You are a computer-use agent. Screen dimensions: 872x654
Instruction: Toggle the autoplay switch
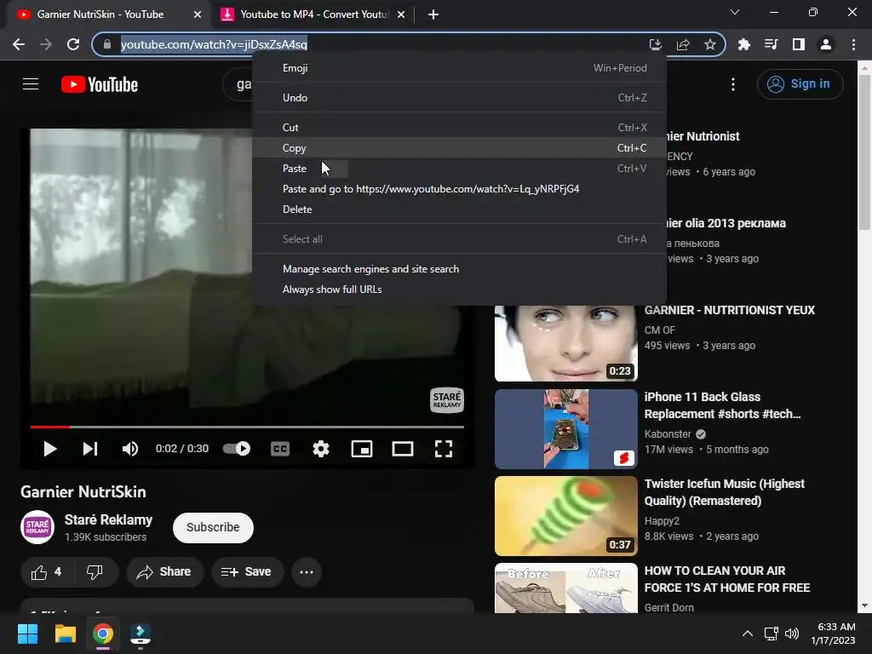click(x=237, y=449)
